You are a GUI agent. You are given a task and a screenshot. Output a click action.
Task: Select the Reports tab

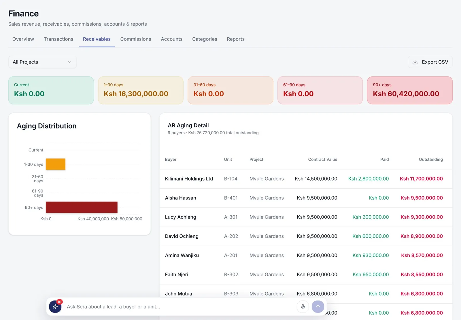tap(235, 39)
